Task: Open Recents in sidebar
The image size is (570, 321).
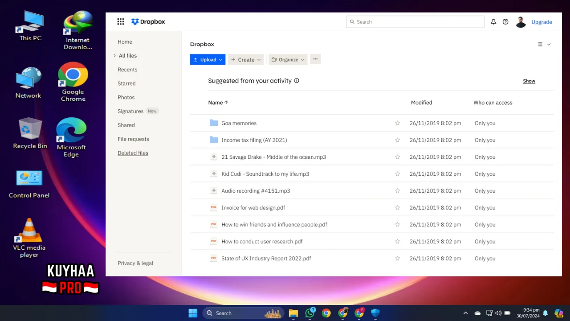Action: click(127, 70)
